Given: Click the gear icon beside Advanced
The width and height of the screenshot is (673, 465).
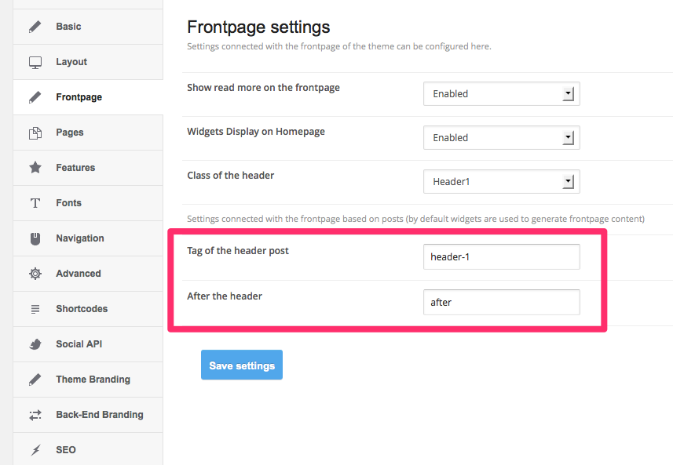Looking at the screenshot, I should click(x=35, y=274).
